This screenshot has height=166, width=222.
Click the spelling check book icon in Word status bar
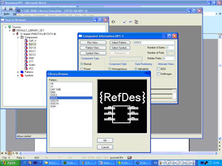click(129, 158)
